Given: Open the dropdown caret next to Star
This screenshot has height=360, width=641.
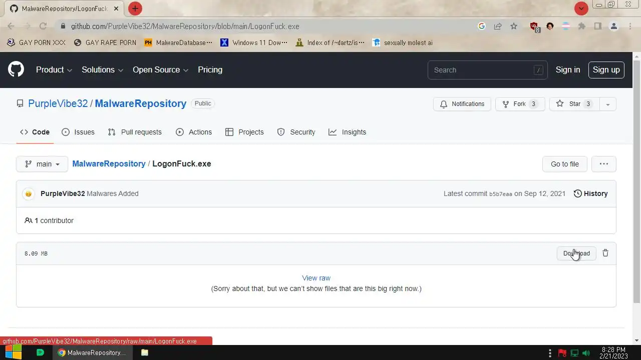Looking at the screenshot, I should (607, 104).
